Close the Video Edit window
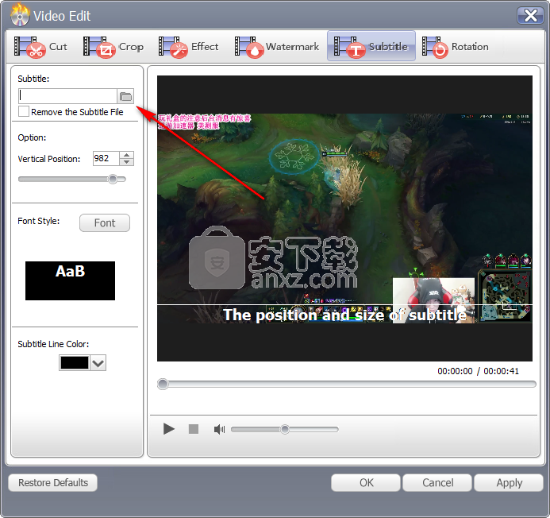 530,15
